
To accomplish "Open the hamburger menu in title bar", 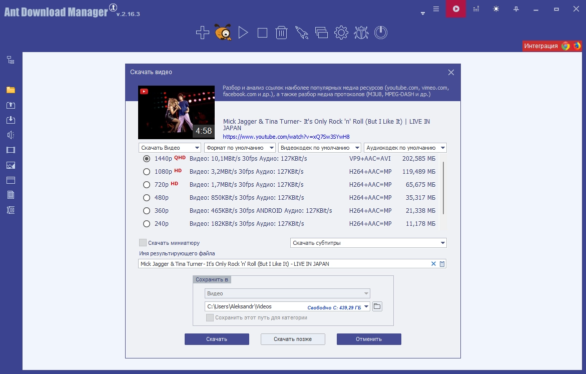I will (436, 9).
